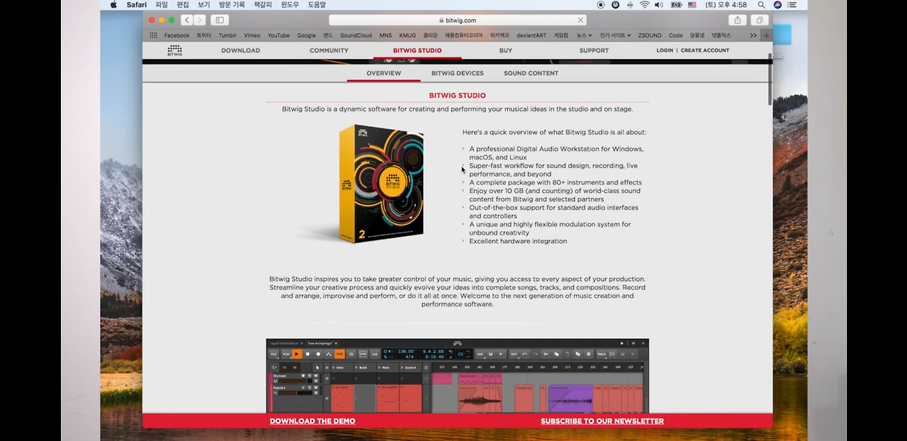
Task: Open the Facebook bookmark
Action: [x=176, y=35]
